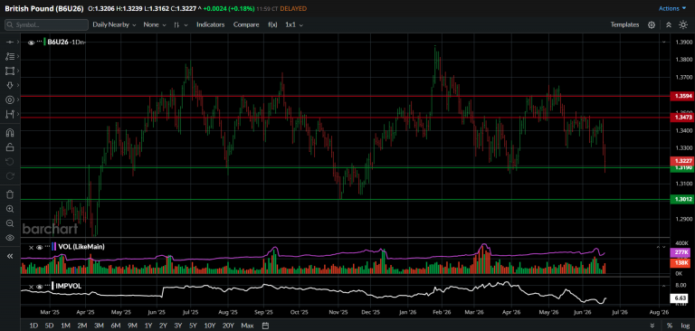This screenshot has width=695, height=331.
Task: Open the None dropdown
Action: (x=155, y=24)
